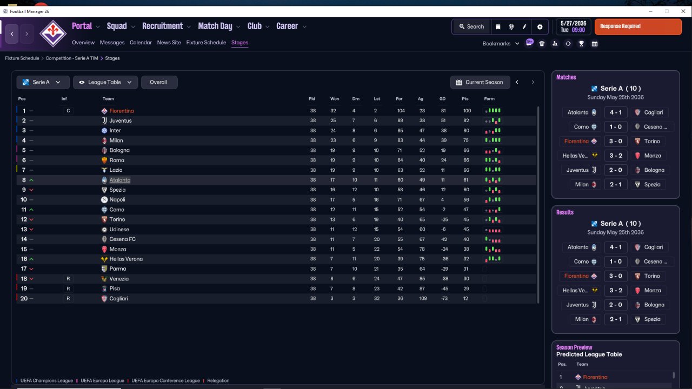Open the player search scouting icon shortcut
This screenshot has width=692, height=389.
click(555, 44)
